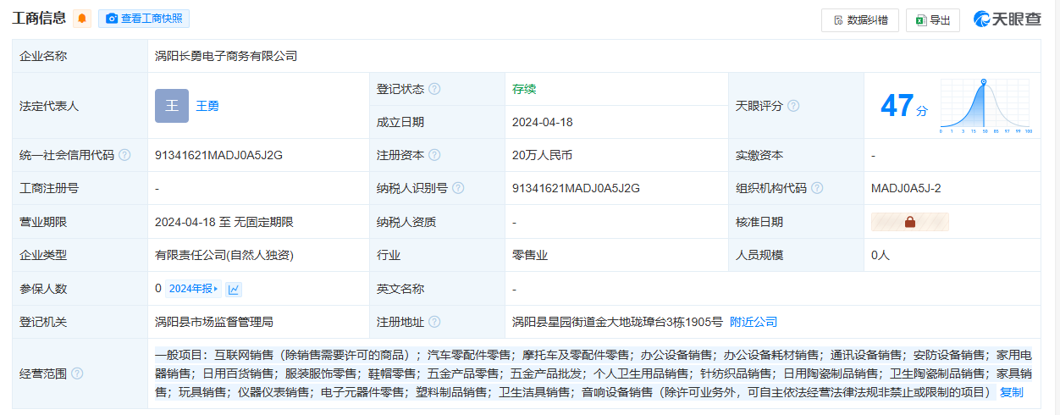Select company name 涡阳长勇电子商务有限公司
Screen dimensions: 1060x415
(226, 56)
